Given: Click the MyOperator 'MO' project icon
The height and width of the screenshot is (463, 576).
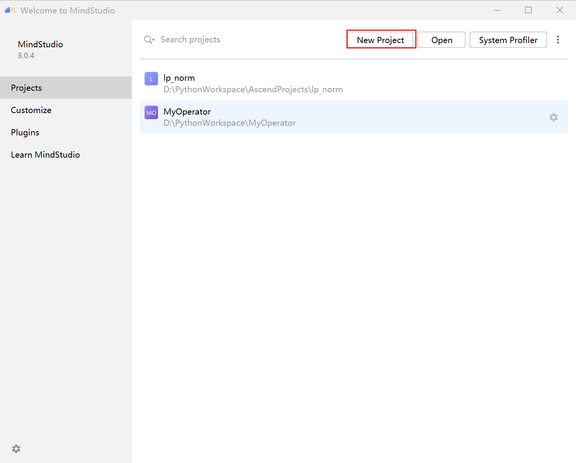Looking at the screenshot, I should coord(151,113).
